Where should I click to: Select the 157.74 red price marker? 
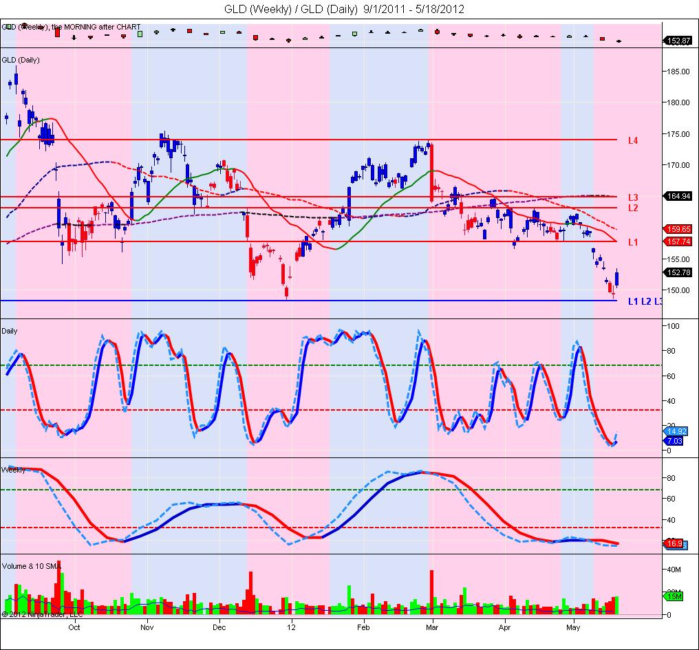pyautogui.click(x=678, y=241)
